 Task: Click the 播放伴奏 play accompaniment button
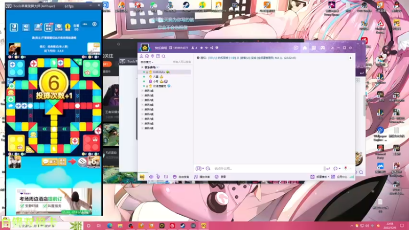point(202,177)
